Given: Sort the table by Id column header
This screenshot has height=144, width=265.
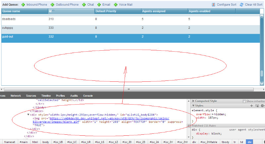Looking at the screenshot, I should [50, 11].
